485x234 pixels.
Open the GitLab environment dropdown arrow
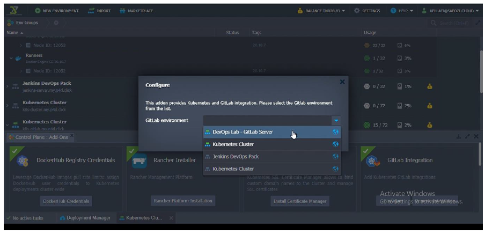336,120
